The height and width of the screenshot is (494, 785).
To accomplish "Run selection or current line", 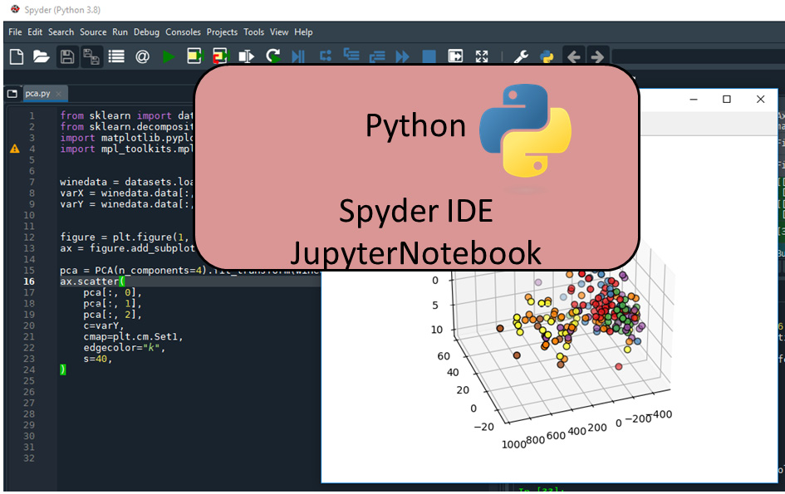I will pos(247,56).
